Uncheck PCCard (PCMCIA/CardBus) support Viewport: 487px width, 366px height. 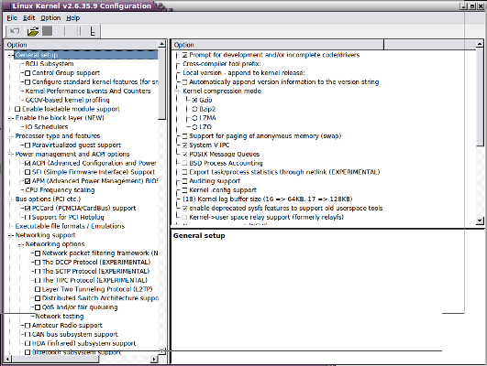tap(28, 209)
